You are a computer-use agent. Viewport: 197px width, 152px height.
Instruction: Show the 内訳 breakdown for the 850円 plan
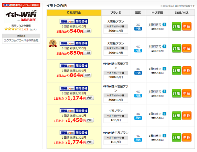(87, 53)
